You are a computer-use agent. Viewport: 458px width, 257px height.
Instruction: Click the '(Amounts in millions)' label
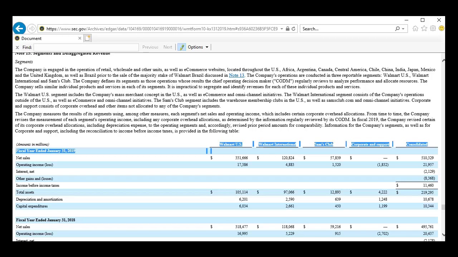(x=33, y=144)
